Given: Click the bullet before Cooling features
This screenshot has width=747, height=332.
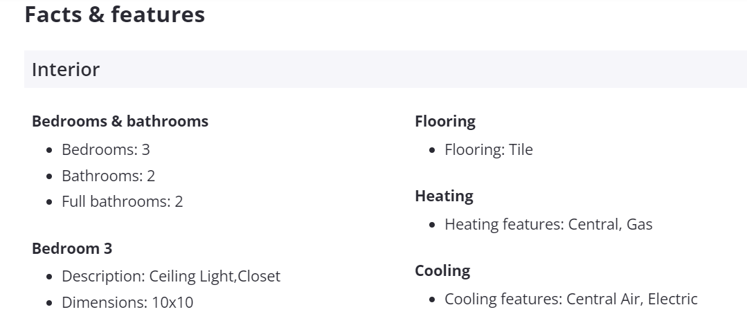Looking at the screenshot, I should click(433, 299).
